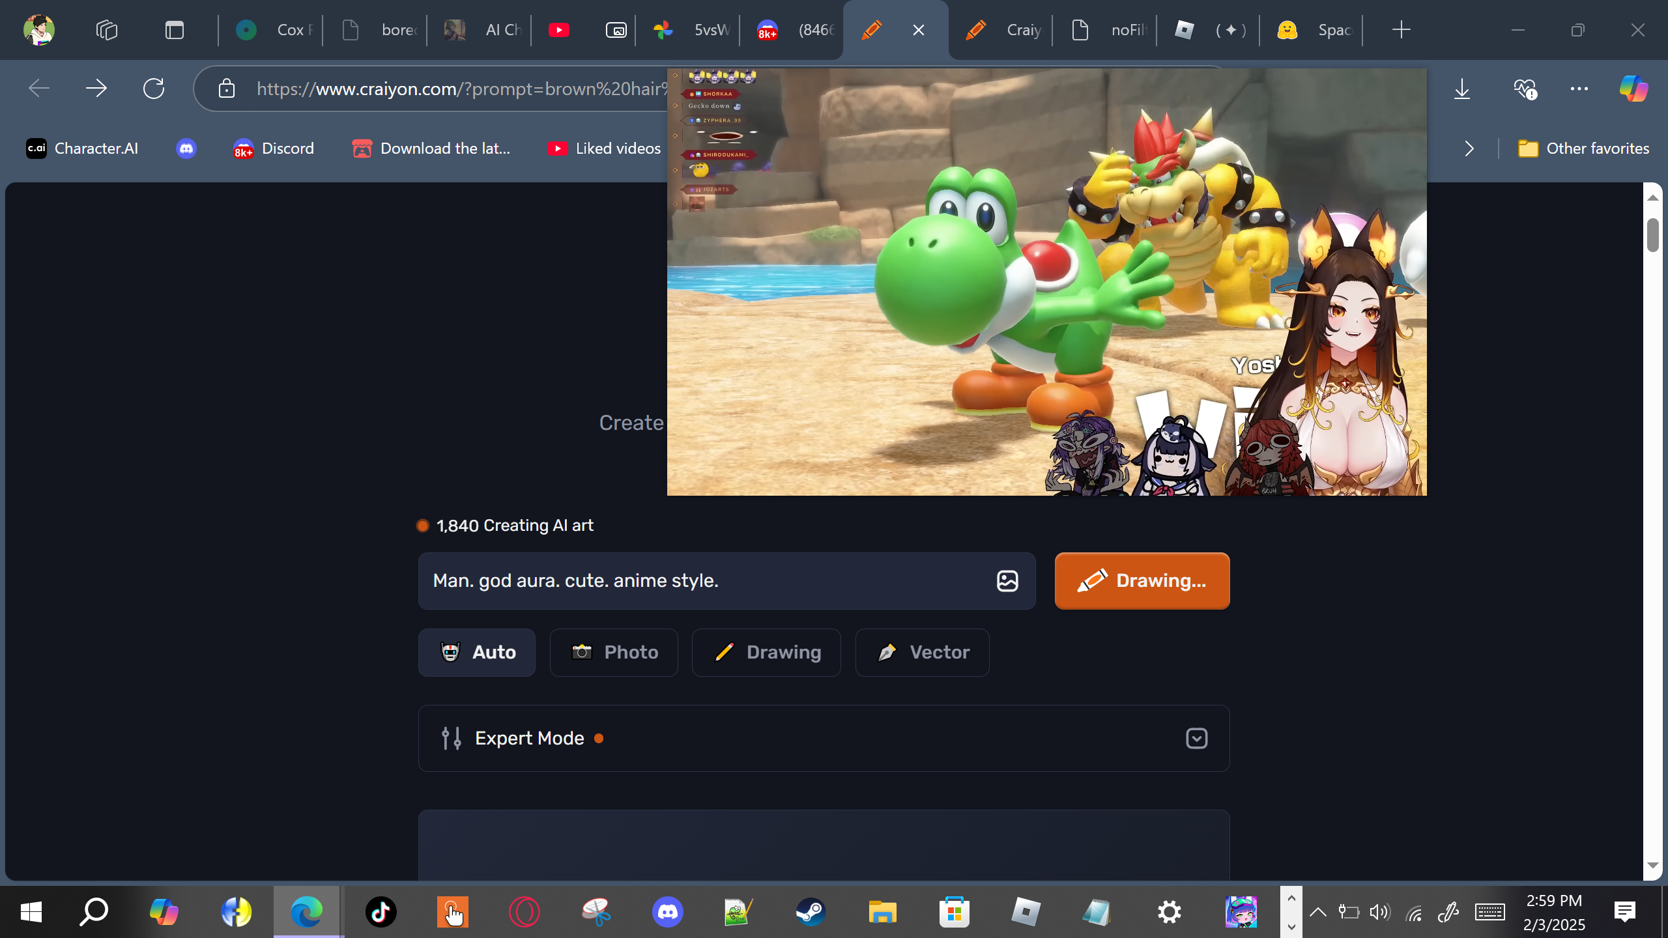The height and width of the screenshot is (938, 1668).
Task: Close the active Craiyon tab
Action: 919,30
